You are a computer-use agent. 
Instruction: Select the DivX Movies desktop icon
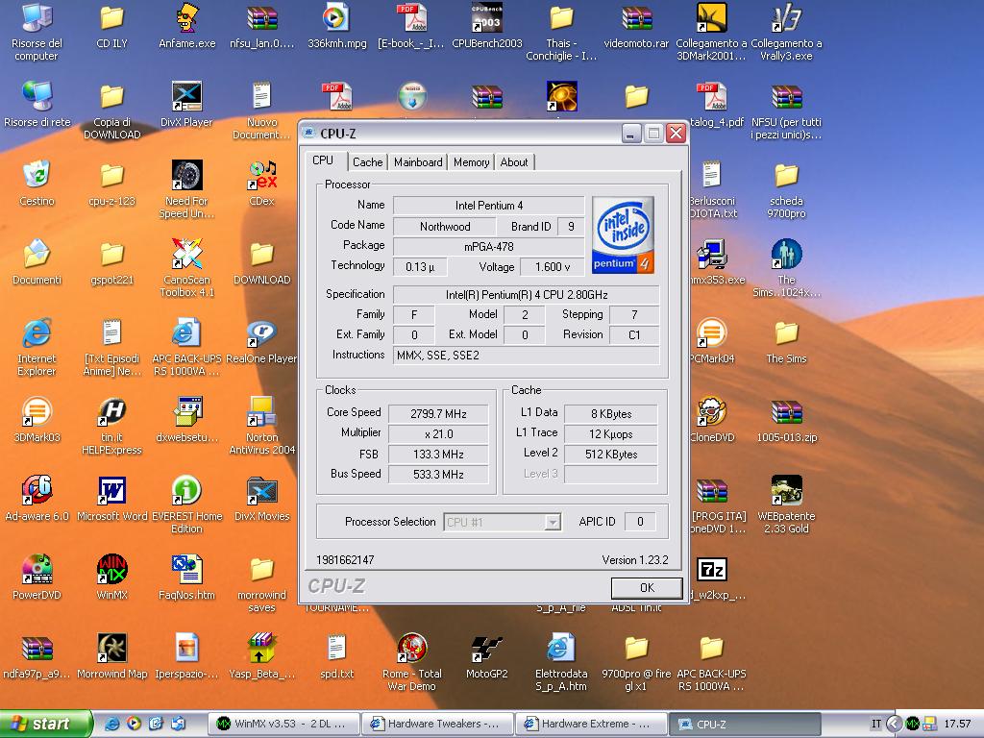(x=262, y=499)
